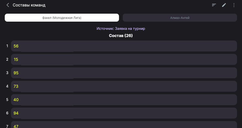Click the Источник: Заявка на турнир link
242x128 pixels.
point(121,29)
